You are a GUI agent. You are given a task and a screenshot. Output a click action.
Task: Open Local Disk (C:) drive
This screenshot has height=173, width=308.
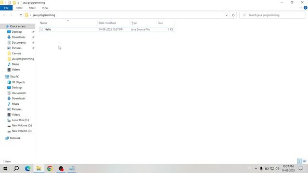(20, 120)
